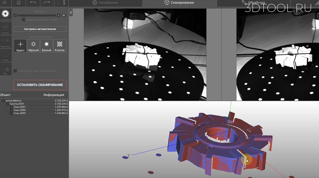Collapse the left side panel arrow
The height and width of the screenshot is (178, 319).
point(71,12)
